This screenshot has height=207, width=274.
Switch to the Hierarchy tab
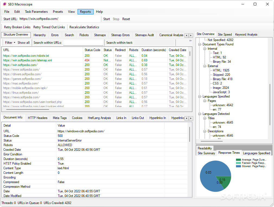pos(40,35)
